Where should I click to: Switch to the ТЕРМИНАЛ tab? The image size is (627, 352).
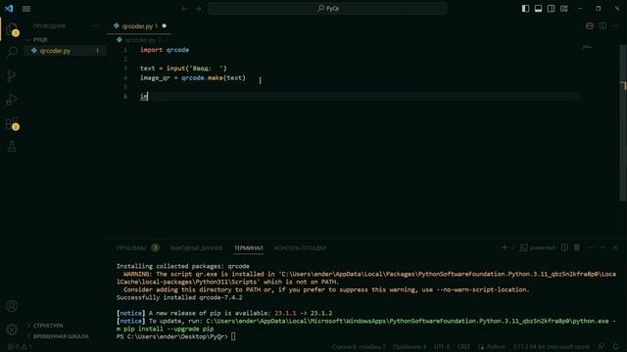pos(249,247)
